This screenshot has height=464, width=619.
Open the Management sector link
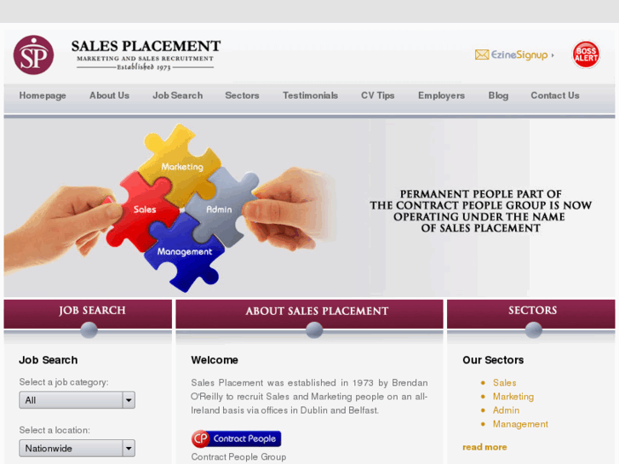520,424
